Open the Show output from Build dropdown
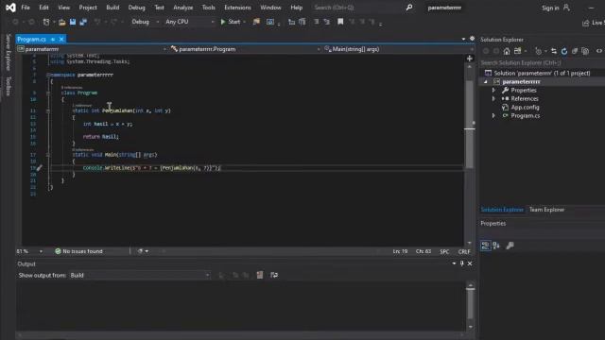Image resolution: width=605 pixels, height=340 pixels. click(140, 275)
